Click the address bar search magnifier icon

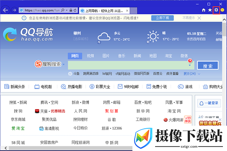point(62,10)
